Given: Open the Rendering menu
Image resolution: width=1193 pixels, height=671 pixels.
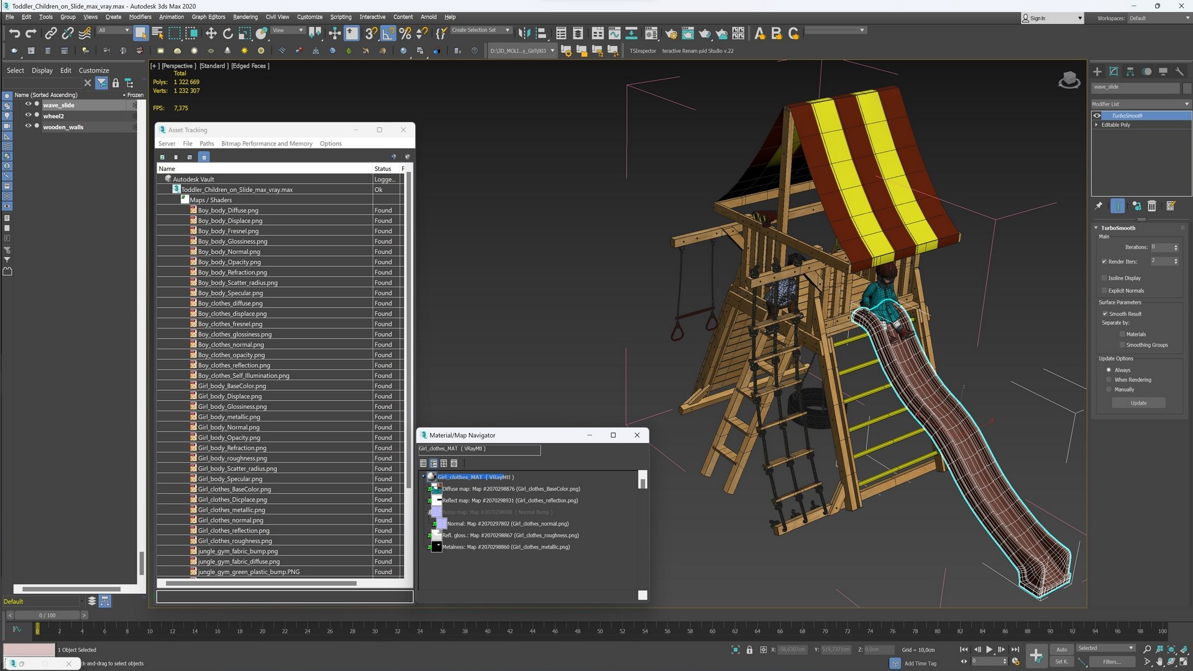Looking at the screenshot, I should coord(245,17).
